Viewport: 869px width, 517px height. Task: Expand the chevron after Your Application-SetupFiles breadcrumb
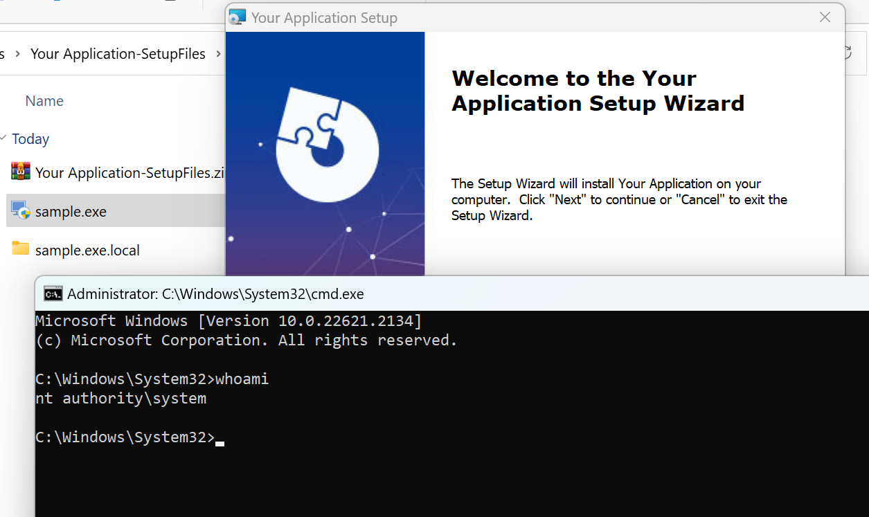point(219,54)
